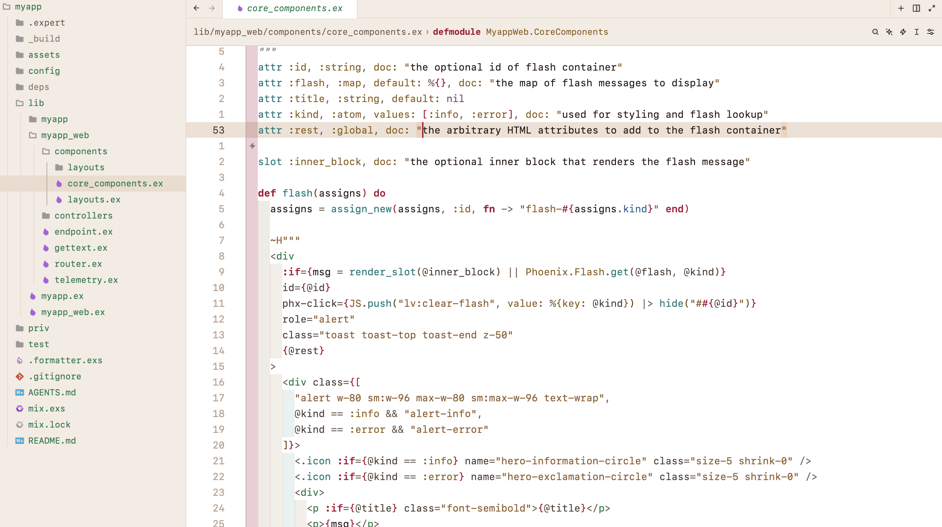Click the sparkles AI assist icon
Image resolution: width=942 pixels, height=527 pixels.
tap(889, 32)
